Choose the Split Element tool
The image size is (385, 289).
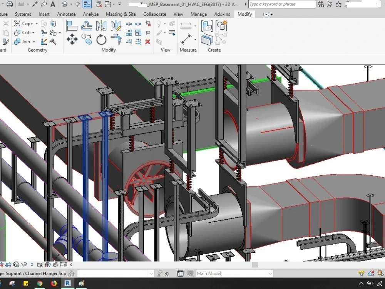[x=129, y=24]
